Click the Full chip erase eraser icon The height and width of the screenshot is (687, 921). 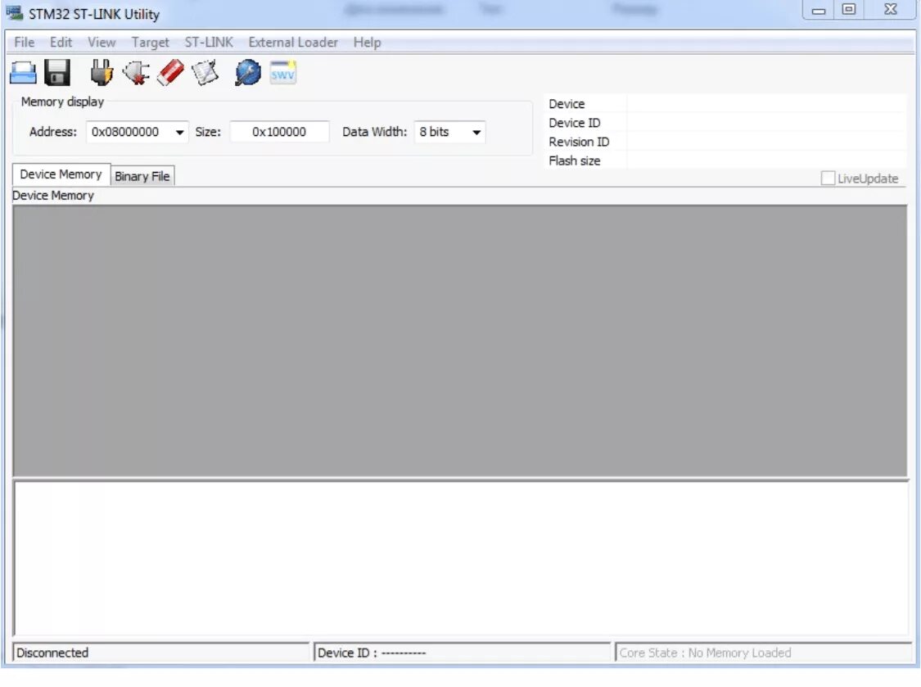click(x=171, y=73)
